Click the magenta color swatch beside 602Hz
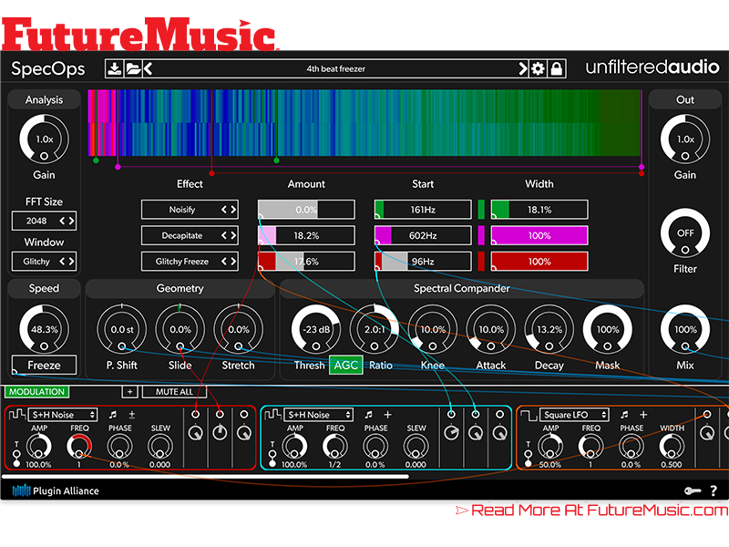 [481, 235]
